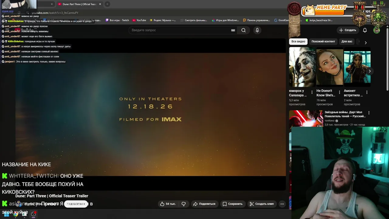Open the 'Амонет встретила' short thumbnail
The height and width of the screenshot is (219, 389).
[x=357, y=67]
